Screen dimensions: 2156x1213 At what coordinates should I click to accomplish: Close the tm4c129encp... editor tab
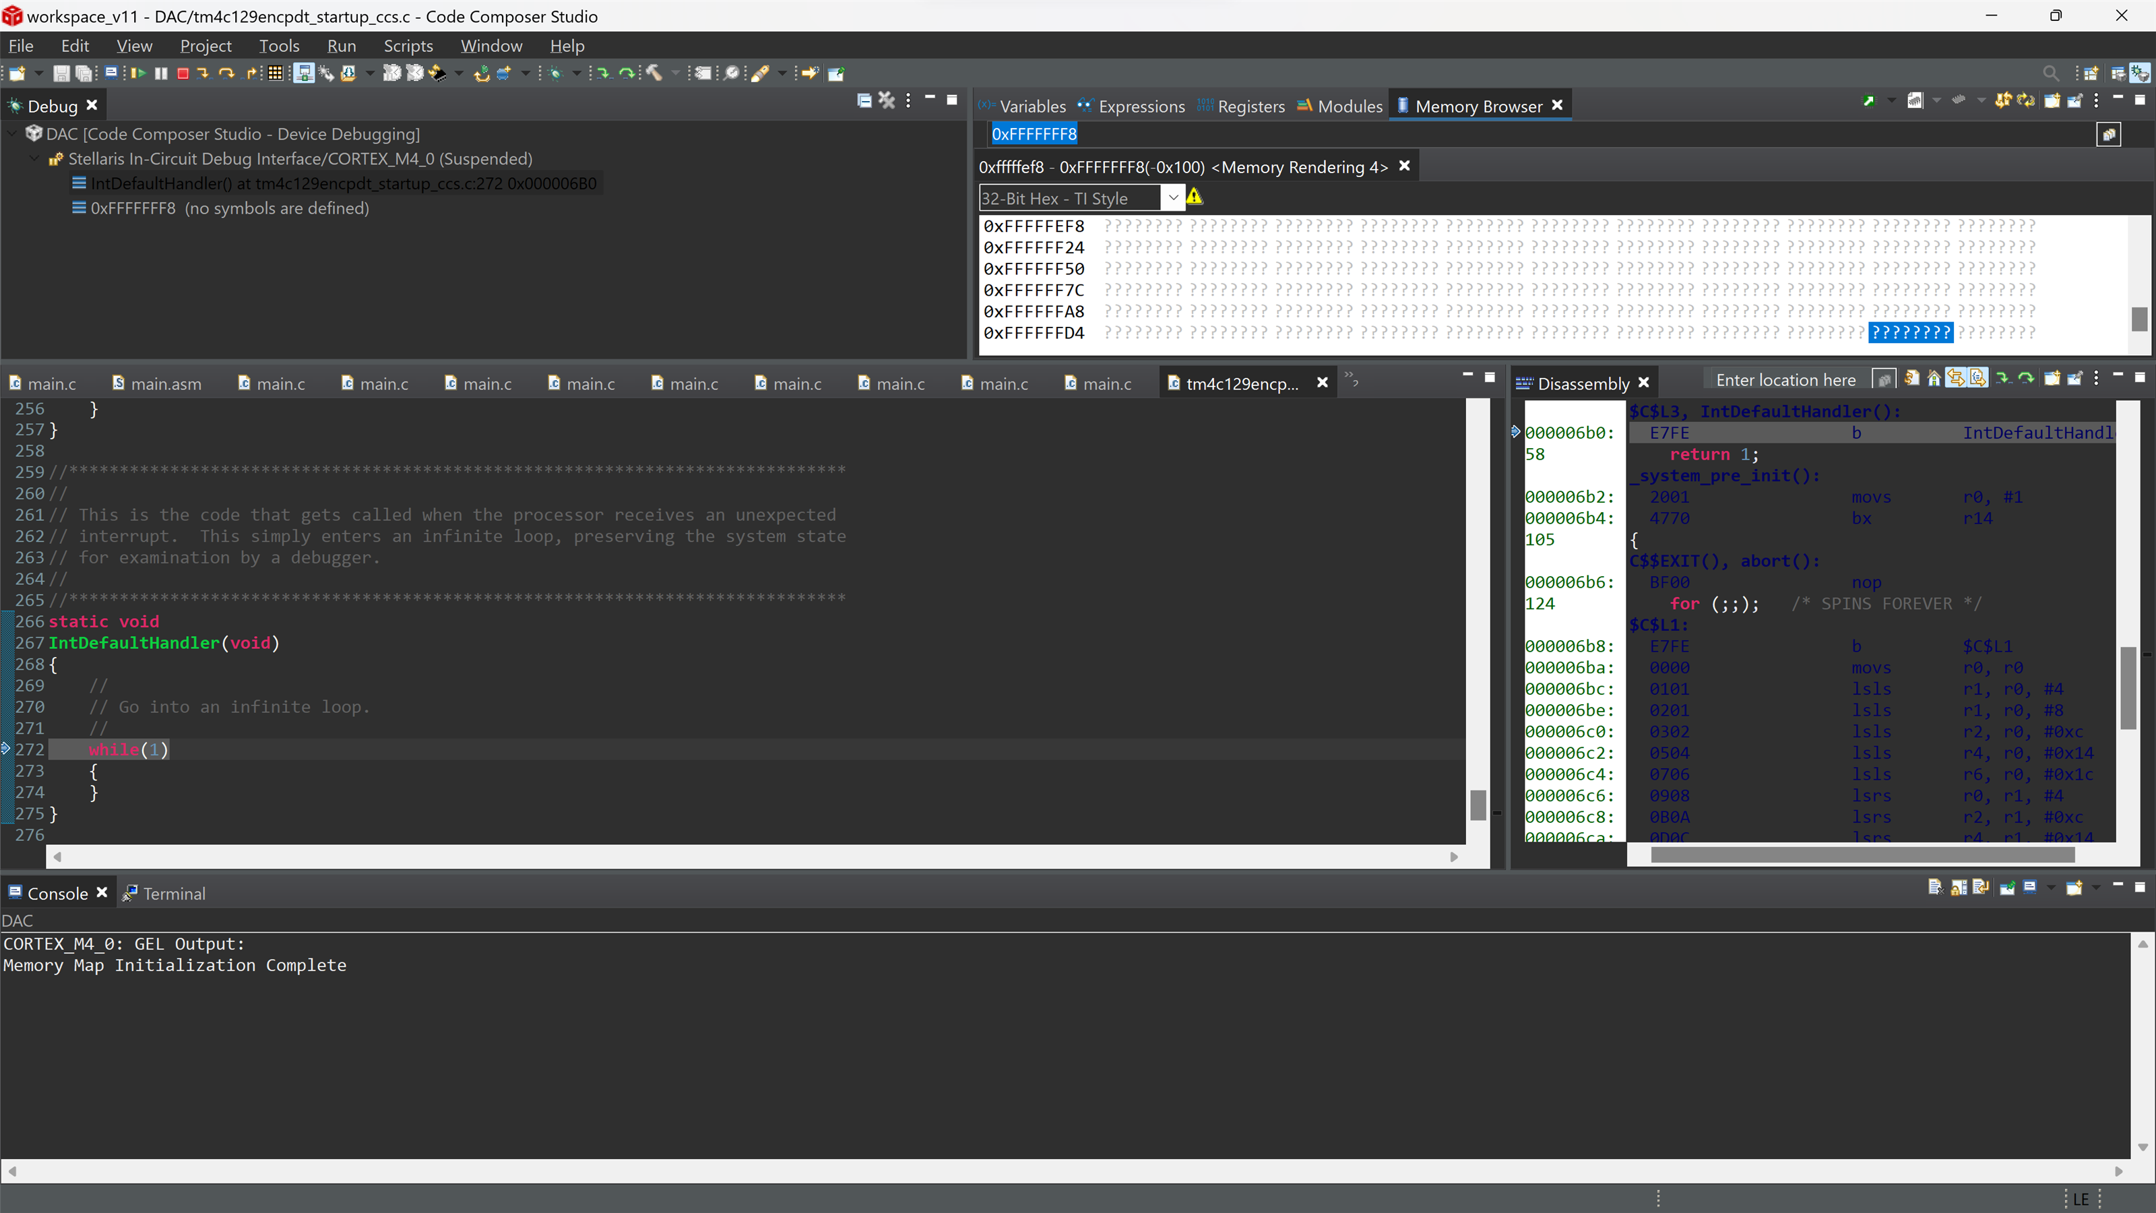pos(1323,383)
